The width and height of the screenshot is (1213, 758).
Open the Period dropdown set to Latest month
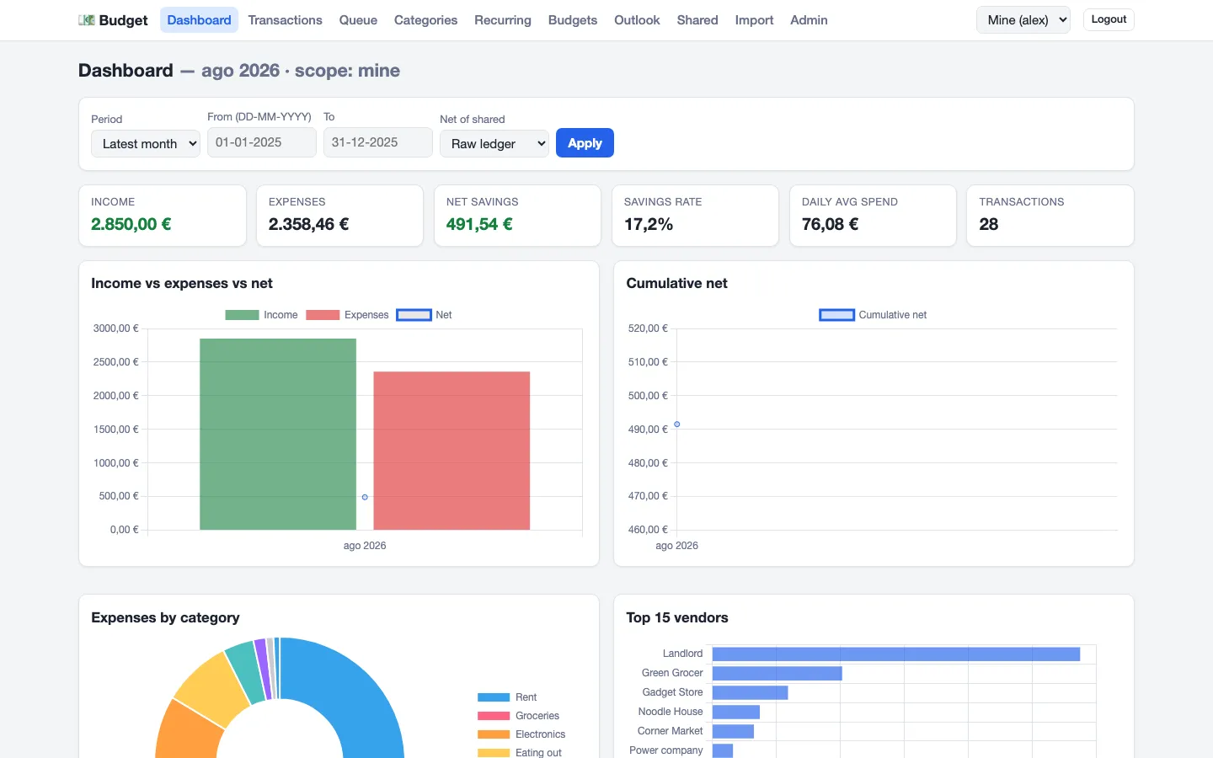point(146,144)
